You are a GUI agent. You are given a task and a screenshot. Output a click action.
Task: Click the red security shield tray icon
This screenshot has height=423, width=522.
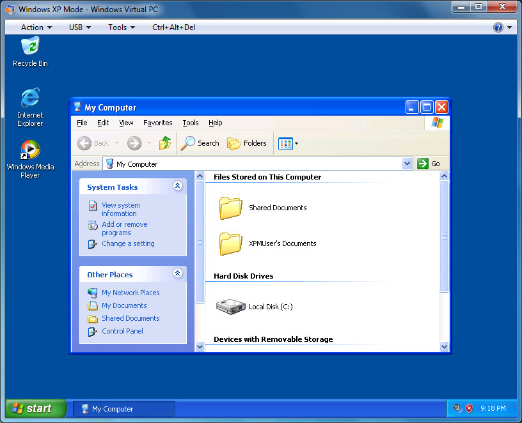coord(469,408)
